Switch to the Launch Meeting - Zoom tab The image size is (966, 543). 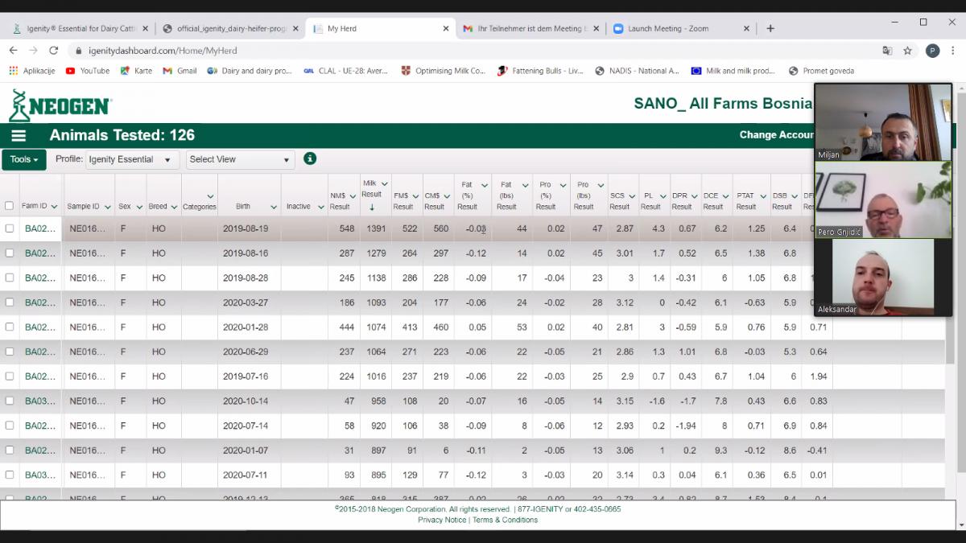680,28
